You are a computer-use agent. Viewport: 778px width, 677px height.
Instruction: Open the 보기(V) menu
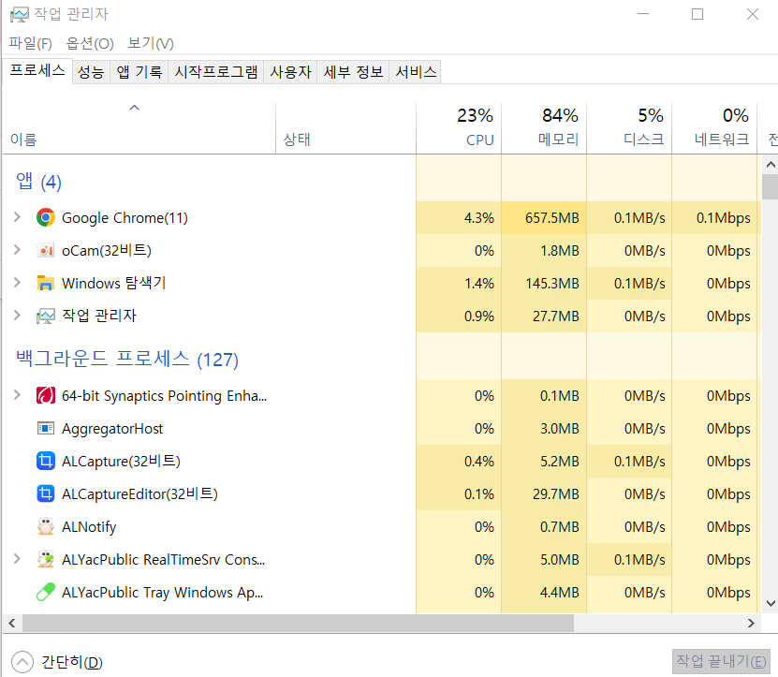tap(151, 44)
